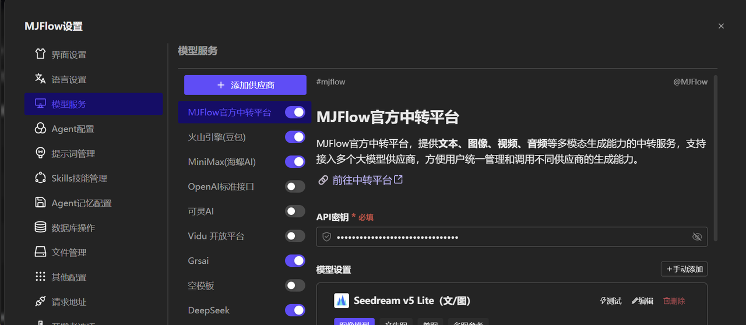Toggle off MJFlow官方中转平台 provider
Viewport: 746px width, 325px height.
[x=295, y=112]
